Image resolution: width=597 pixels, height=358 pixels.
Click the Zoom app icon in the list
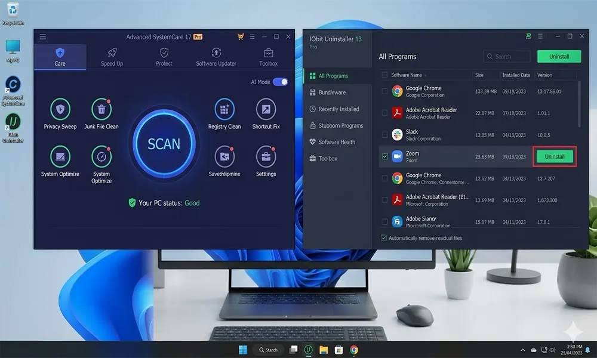(x=397, y=156)
